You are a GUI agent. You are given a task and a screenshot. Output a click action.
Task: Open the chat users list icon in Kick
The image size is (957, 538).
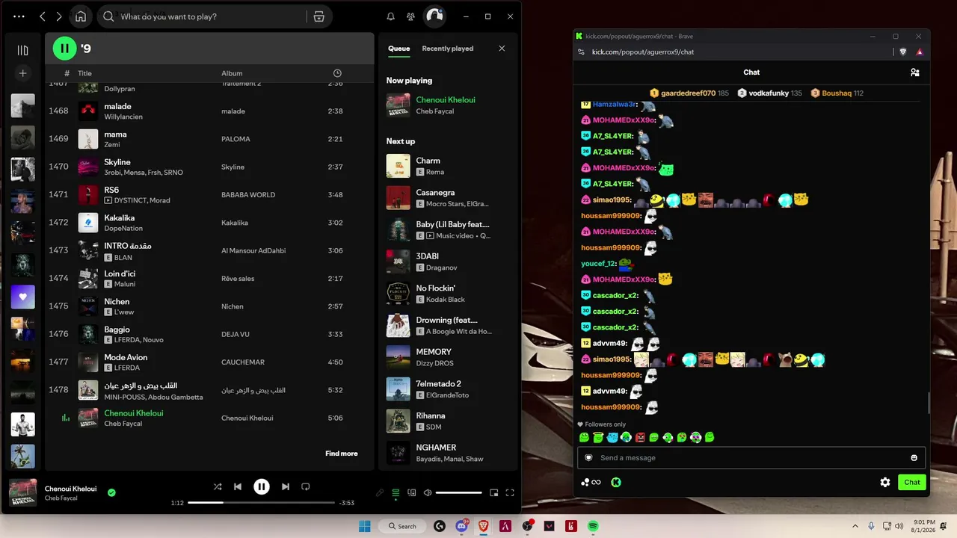914,72
